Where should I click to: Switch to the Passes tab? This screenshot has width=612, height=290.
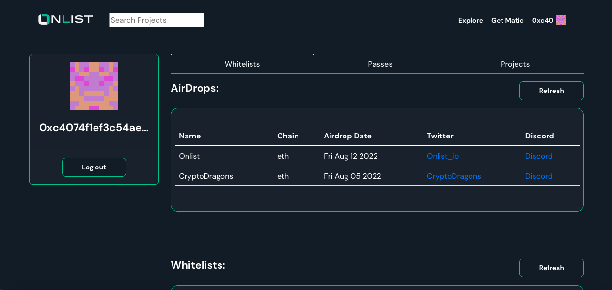380,64
